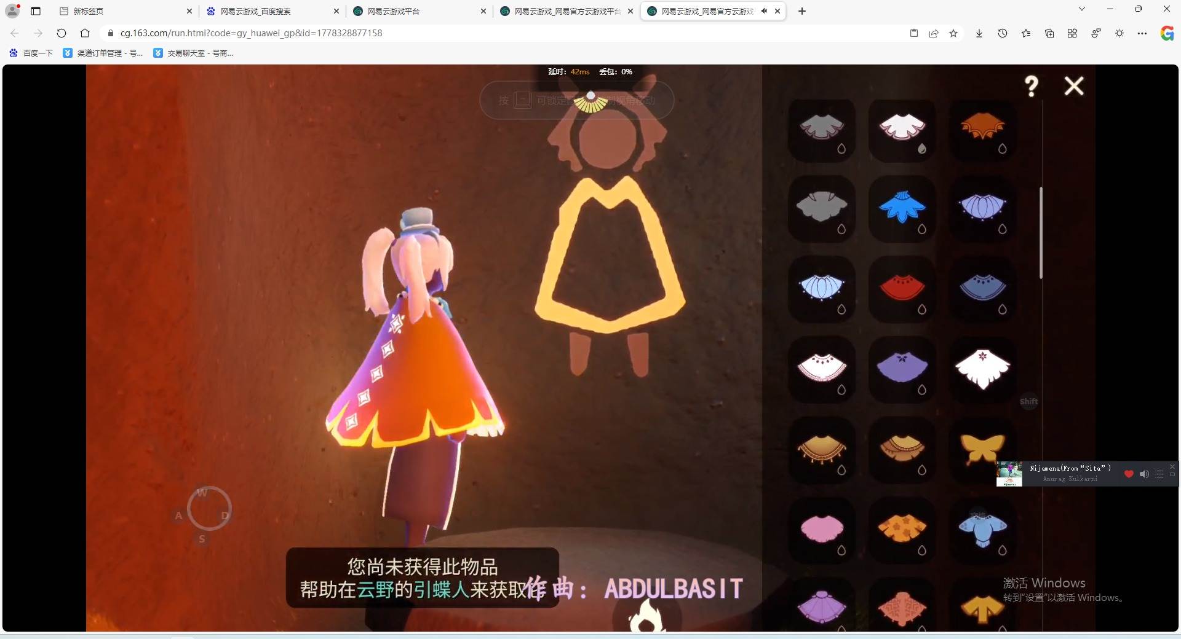Viewport: 1181px width, 639px height.
Task: Open the tab actions menu button
Action: click(x=36, y=11)
